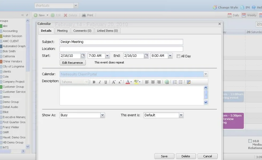This screenshot has height=160, width=262.
Task: Click the Edit Recurrence button
Action: click(x=73, y=63)
